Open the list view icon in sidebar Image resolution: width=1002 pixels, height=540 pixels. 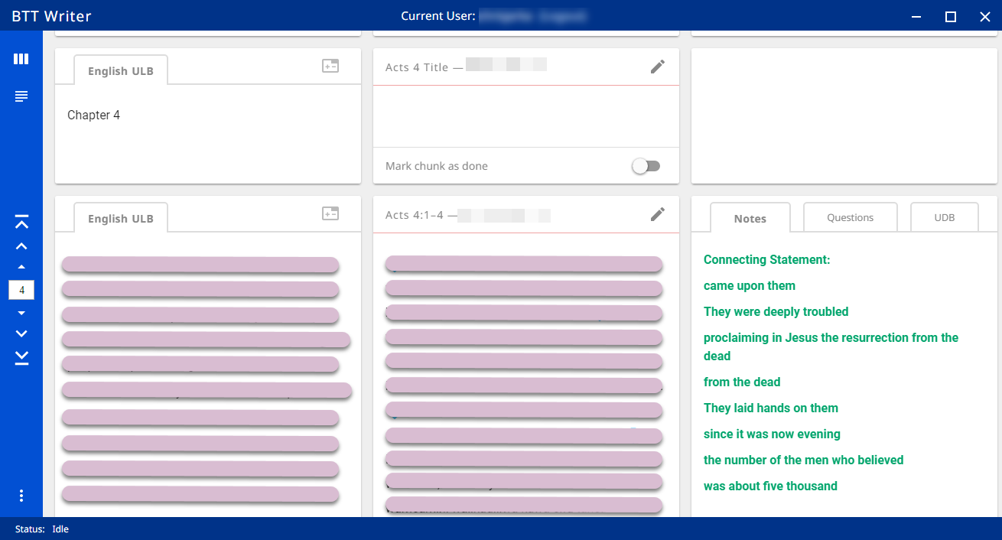point(21,96)
